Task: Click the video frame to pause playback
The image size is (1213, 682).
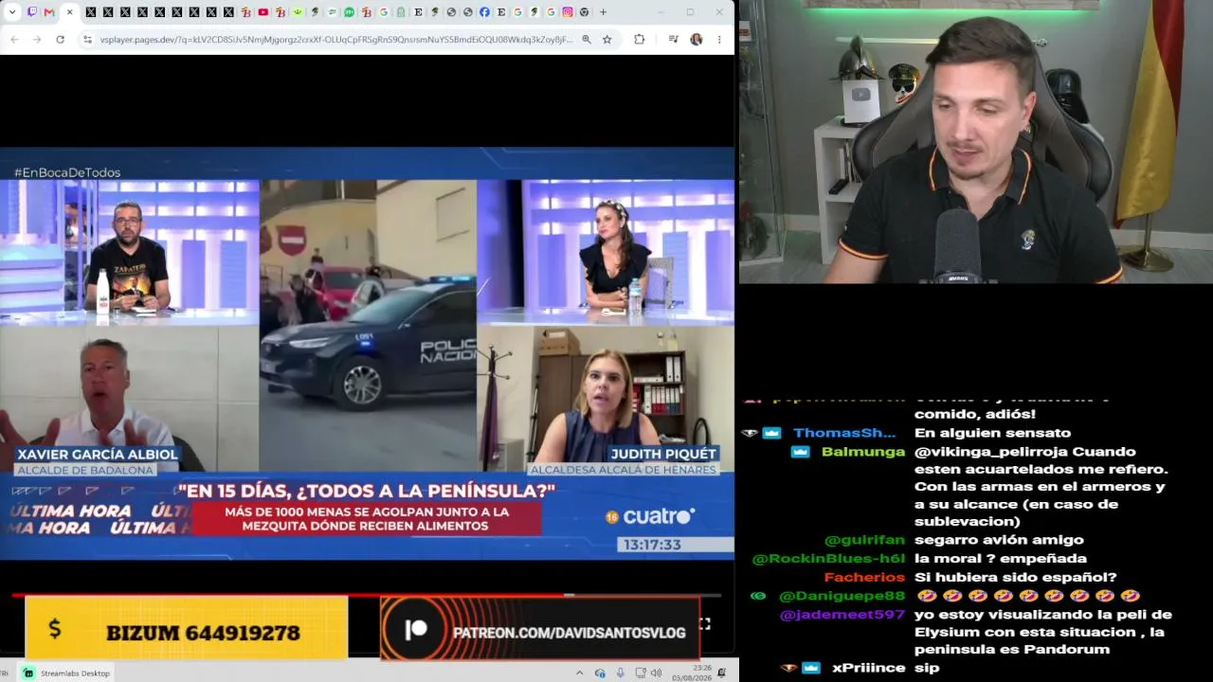Action: [367, 353]
